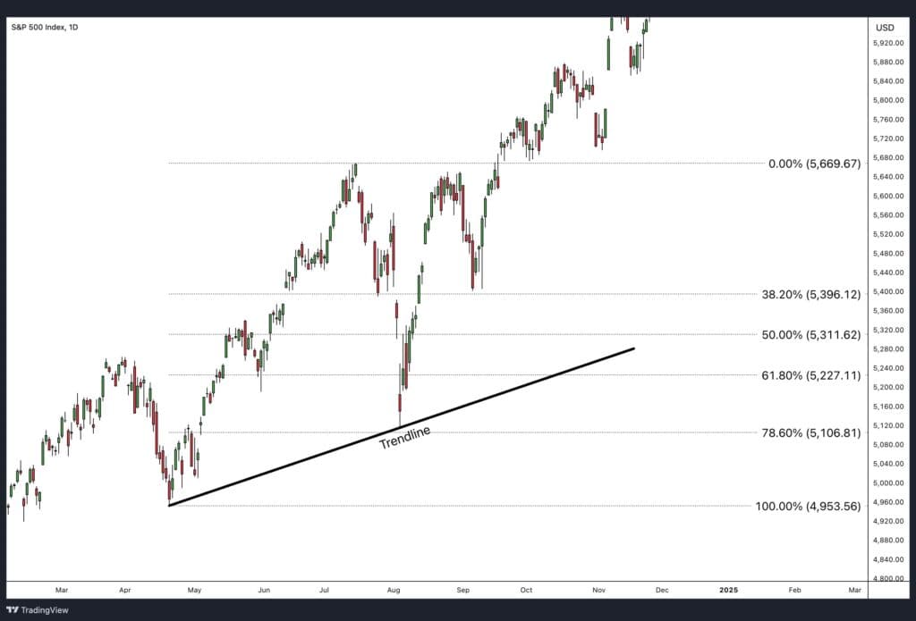Screen dimensions: 916x621
Task: Click 5,000.00 on the price scale
Action: click(x=888, y=483)
